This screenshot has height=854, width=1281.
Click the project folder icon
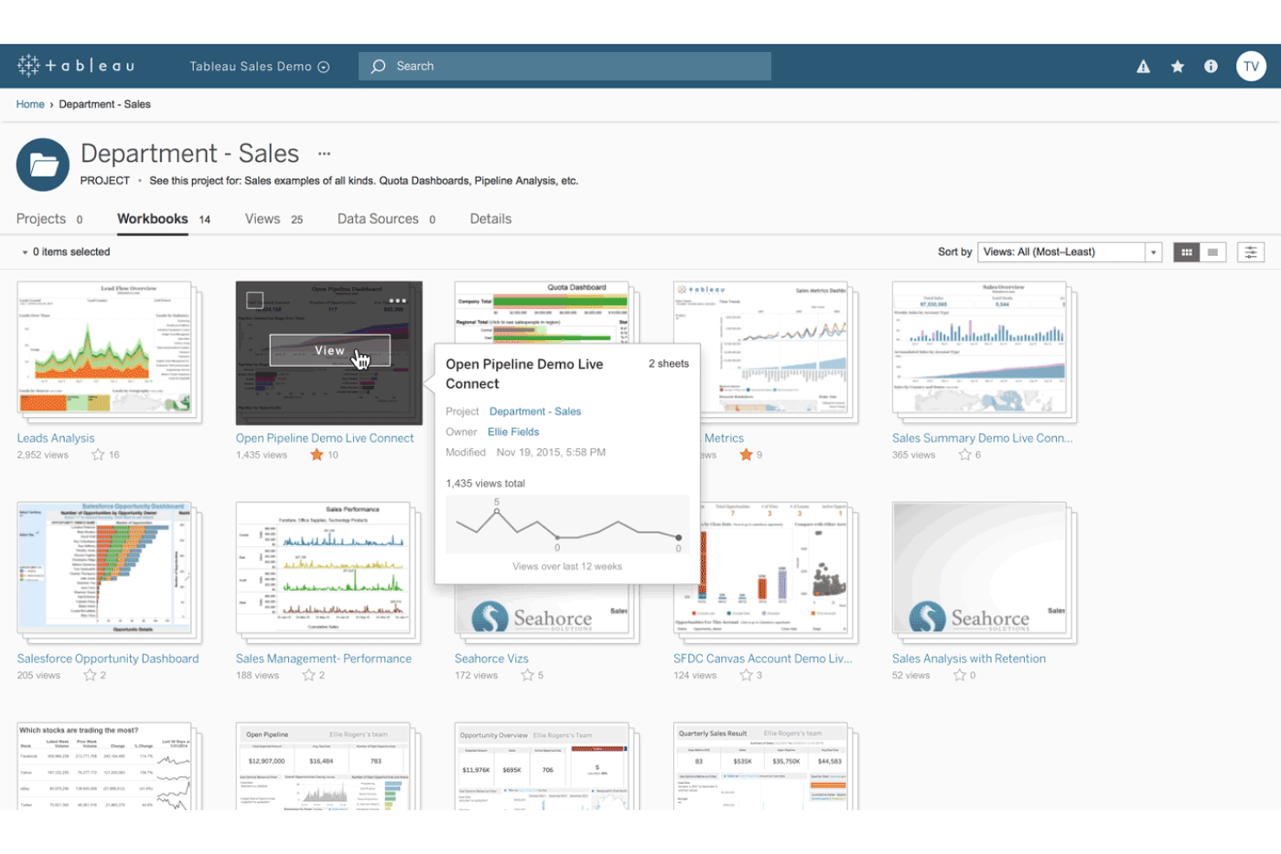pos(42,164)
